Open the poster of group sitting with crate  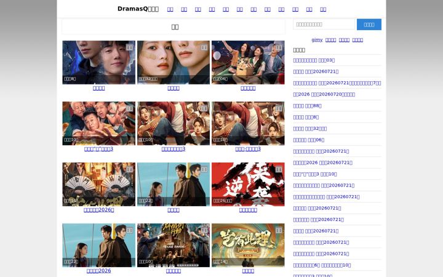[248, 62]
